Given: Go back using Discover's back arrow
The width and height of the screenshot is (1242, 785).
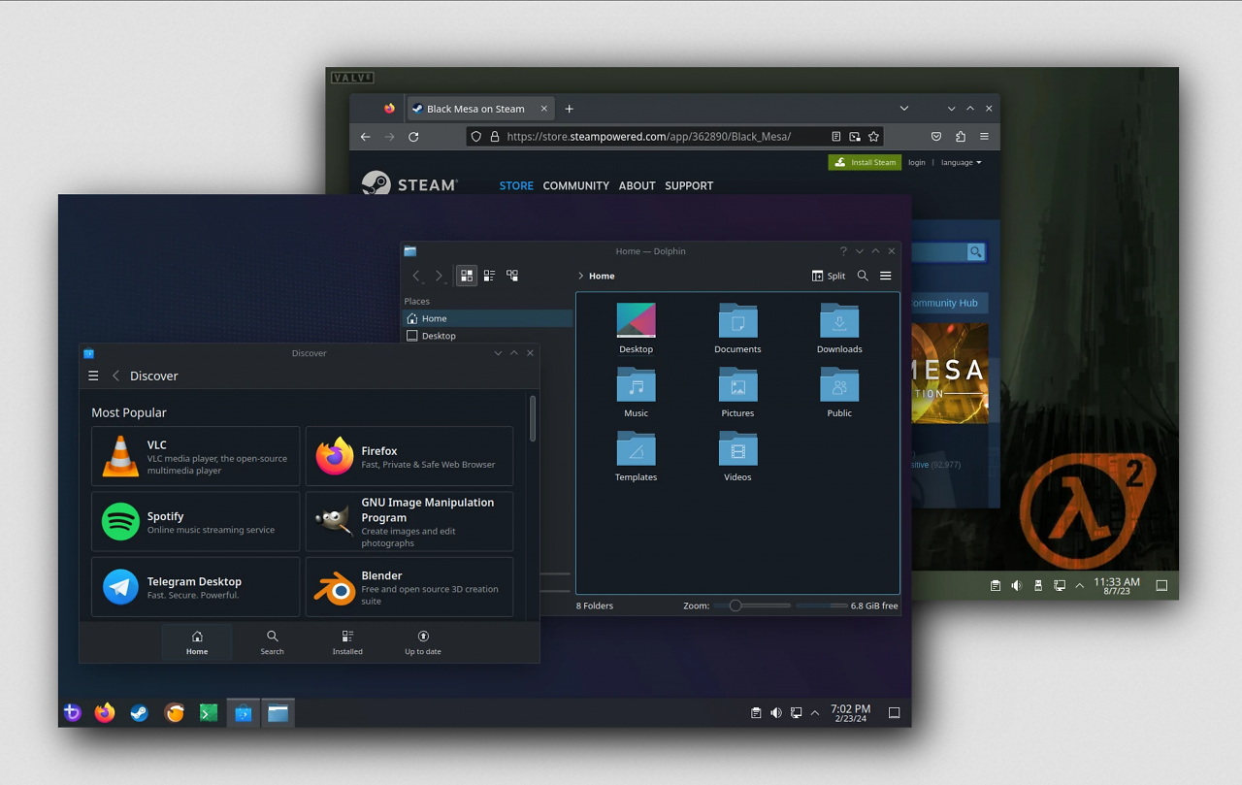Looking at the screenshot, I should pyautogui.click(x=116, y=376).
